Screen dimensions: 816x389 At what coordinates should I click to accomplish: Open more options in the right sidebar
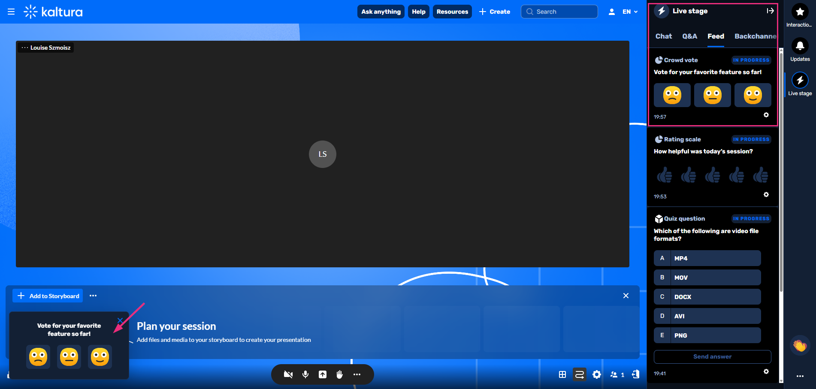800,376
